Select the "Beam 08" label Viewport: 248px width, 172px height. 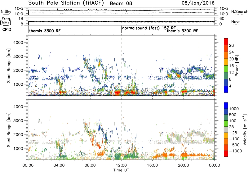121,3
